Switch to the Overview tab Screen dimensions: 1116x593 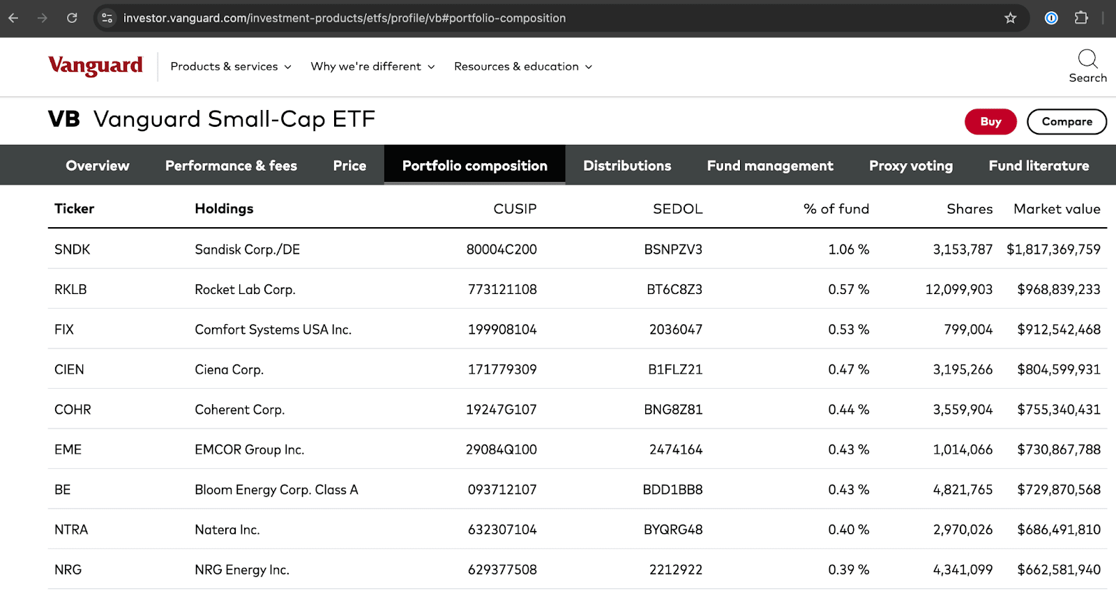(x=98, y=166)
